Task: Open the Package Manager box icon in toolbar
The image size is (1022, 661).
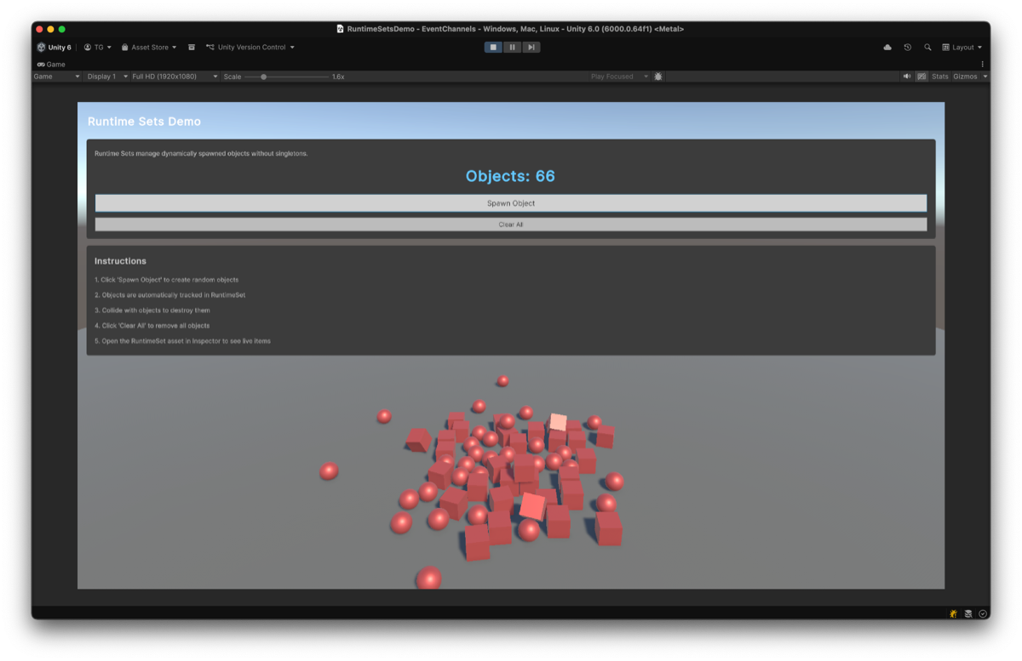Action: click(x=191, y=47)
